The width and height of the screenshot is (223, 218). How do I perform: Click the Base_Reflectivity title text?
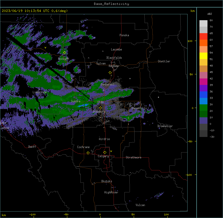point(111,4)
